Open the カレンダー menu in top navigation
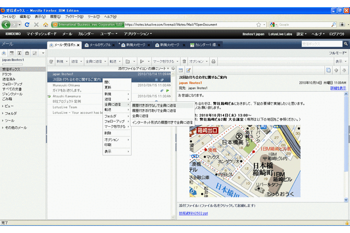The height and width of the screenshot is (233, 350). pyautogui.click(x=86, y=34)
